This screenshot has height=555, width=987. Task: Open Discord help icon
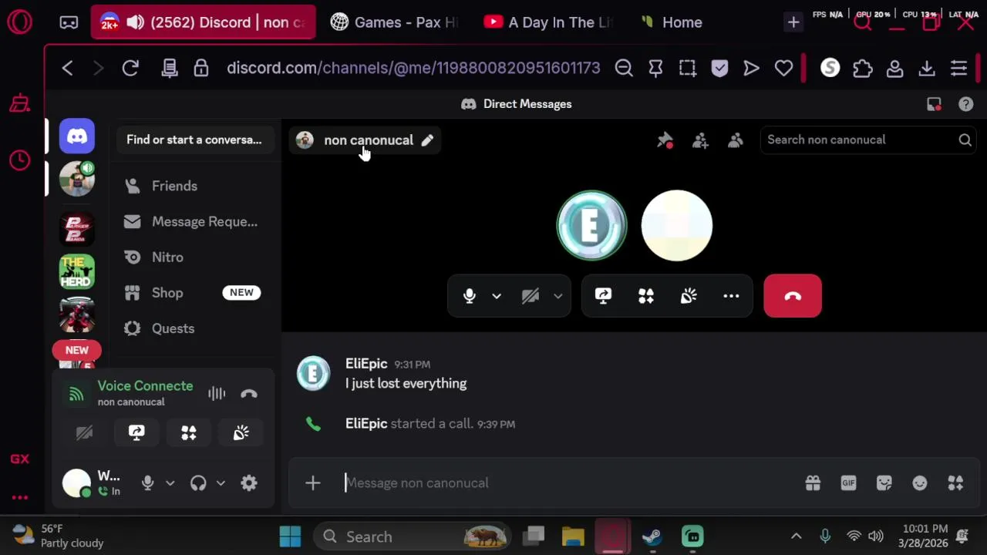click(x=965, y=104)
